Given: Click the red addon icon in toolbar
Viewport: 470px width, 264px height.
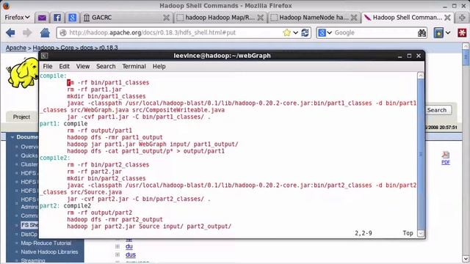Looking at the screenshot, I should pyautogui.click(x=462, y=32).
